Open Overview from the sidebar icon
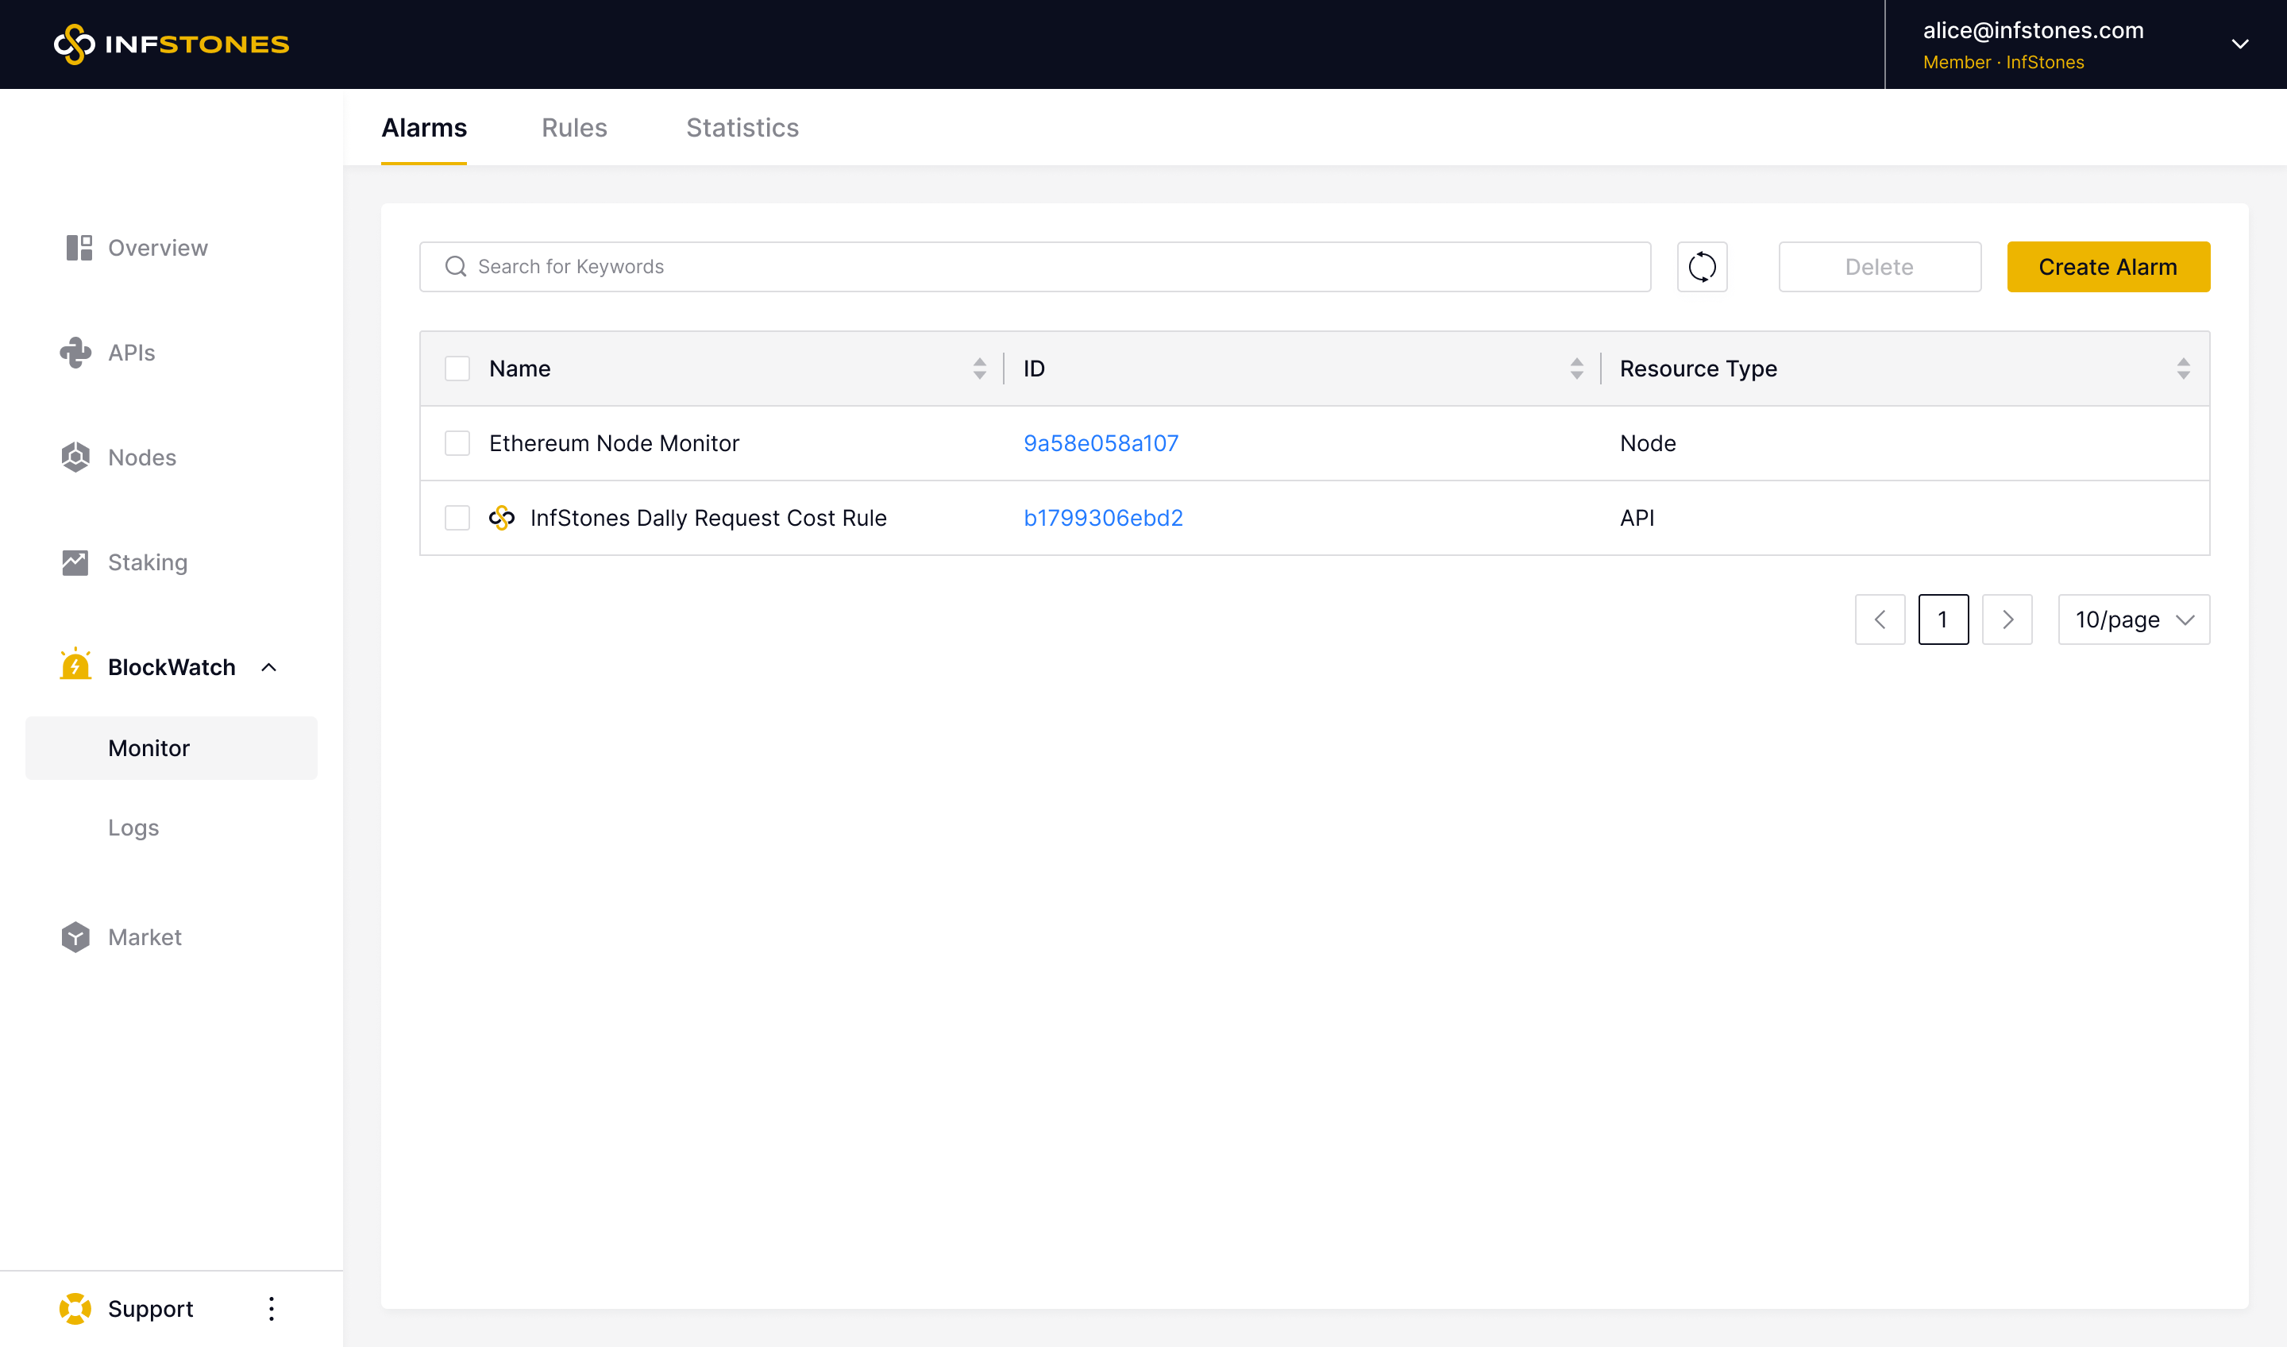2287x1347 pixels. (x=79, y=248)
